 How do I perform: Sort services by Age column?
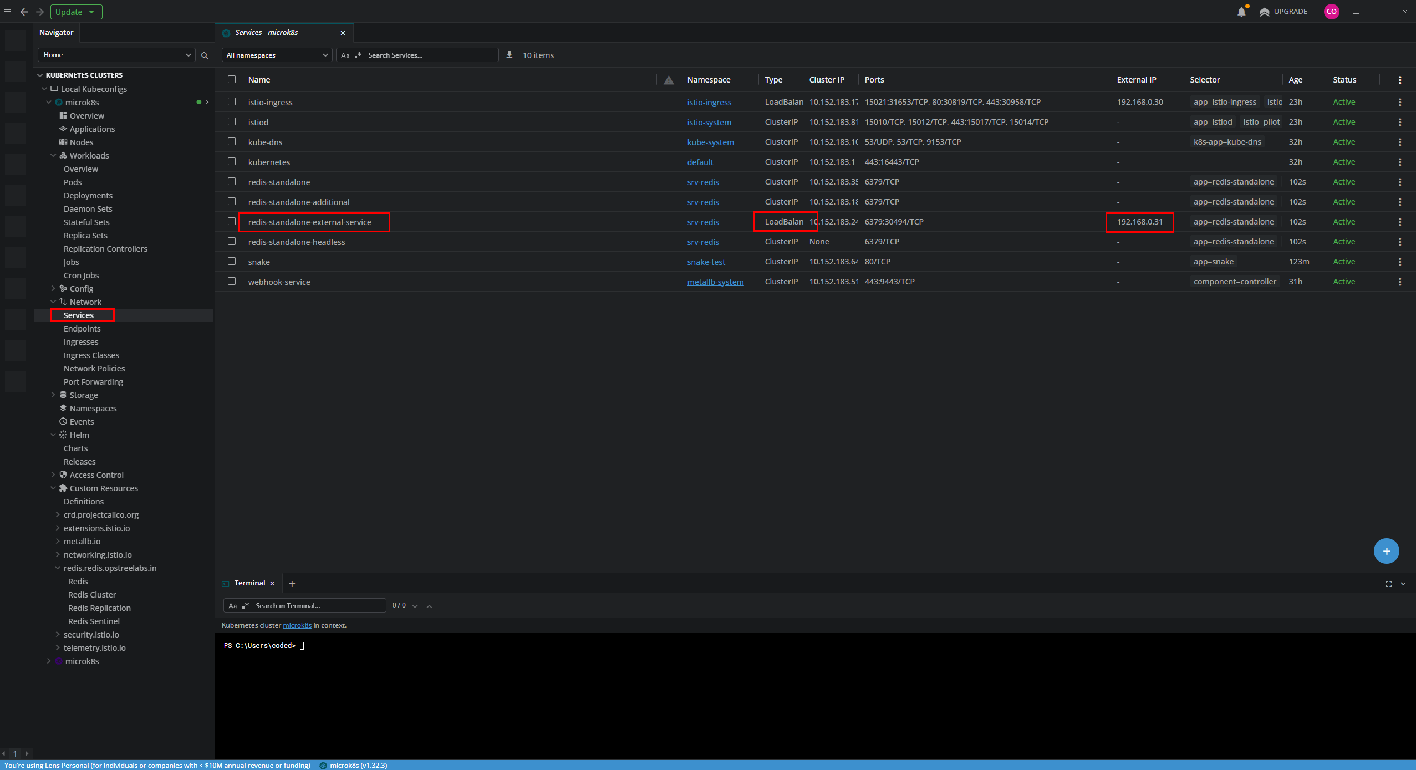[1295, 80]
